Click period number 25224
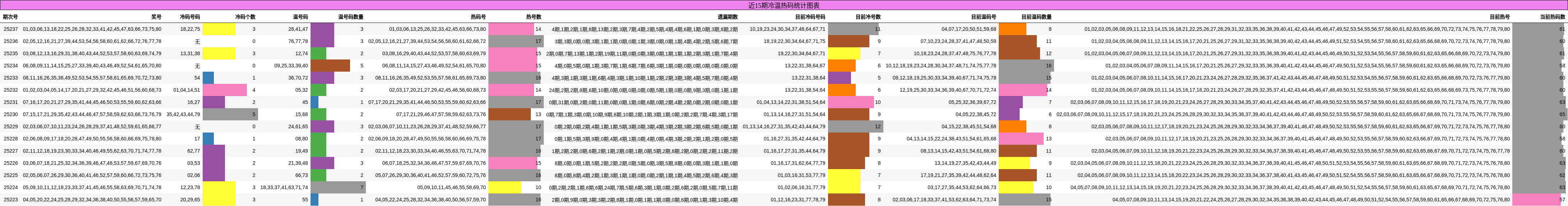This screenshot has width=1568, height=206. point(11,187)
